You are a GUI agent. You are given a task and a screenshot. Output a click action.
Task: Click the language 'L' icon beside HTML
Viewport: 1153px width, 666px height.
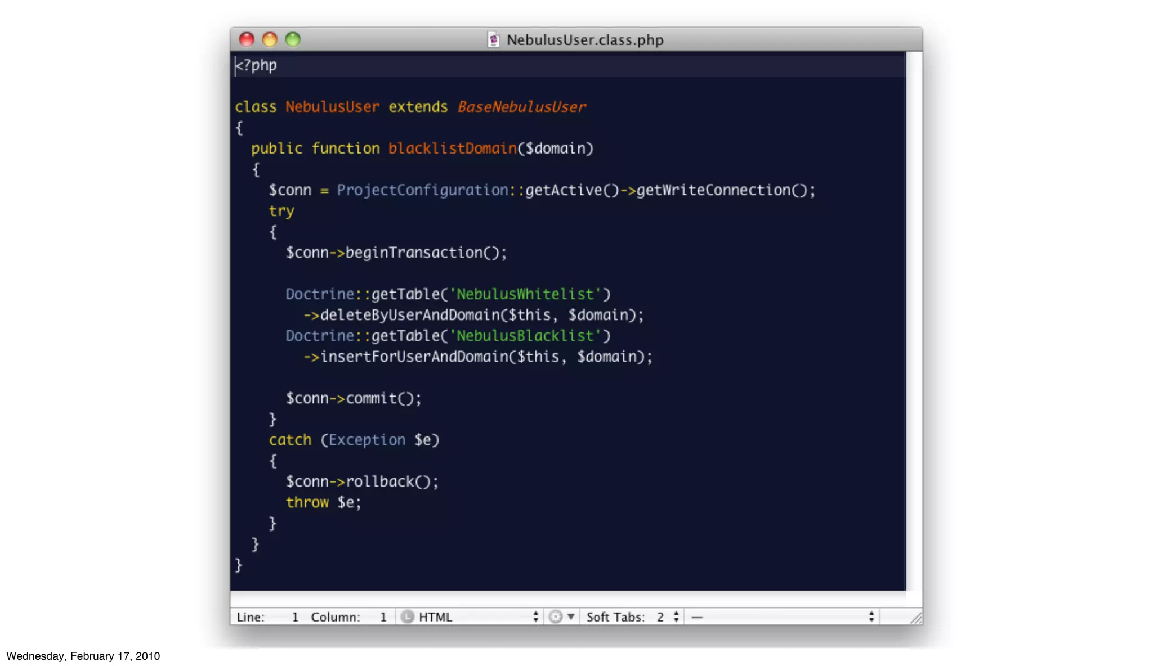click(407, 617)
